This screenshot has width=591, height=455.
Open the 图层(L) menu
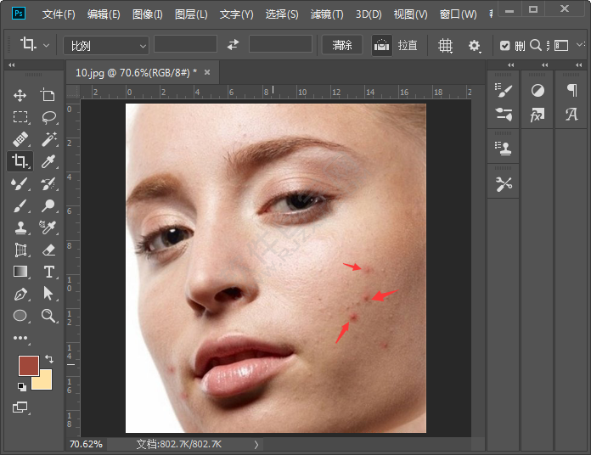tap(191, 14)
